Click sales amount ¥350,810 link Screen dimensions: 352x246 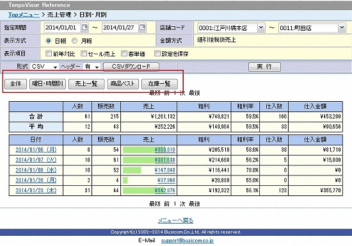point(164,150)
